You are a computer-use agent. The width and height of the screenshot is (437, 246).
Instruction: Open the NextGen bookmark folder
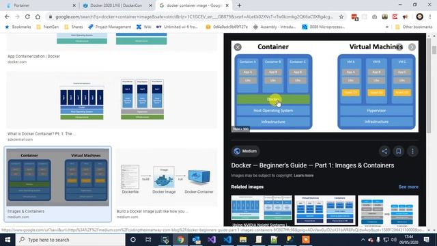click(48, 27)
